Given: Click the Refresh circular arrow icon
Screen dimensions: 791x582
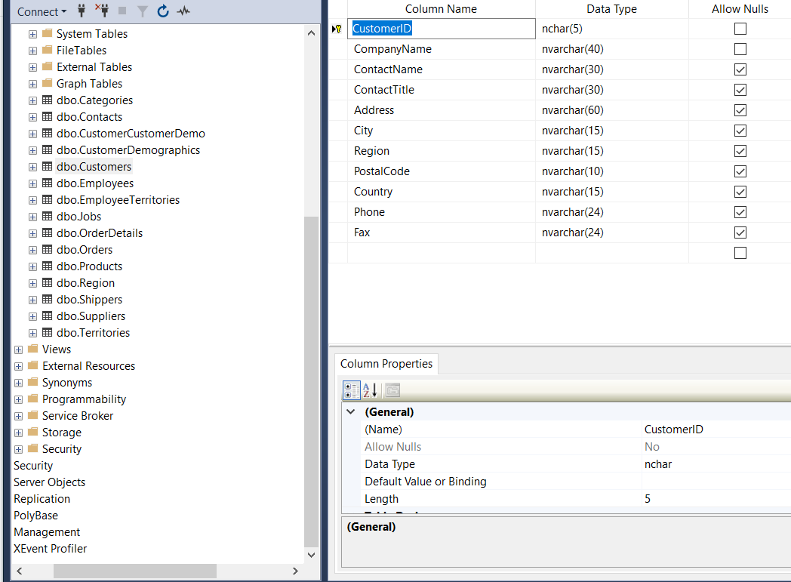Looking at the screenshot, I should coord(163,11).
